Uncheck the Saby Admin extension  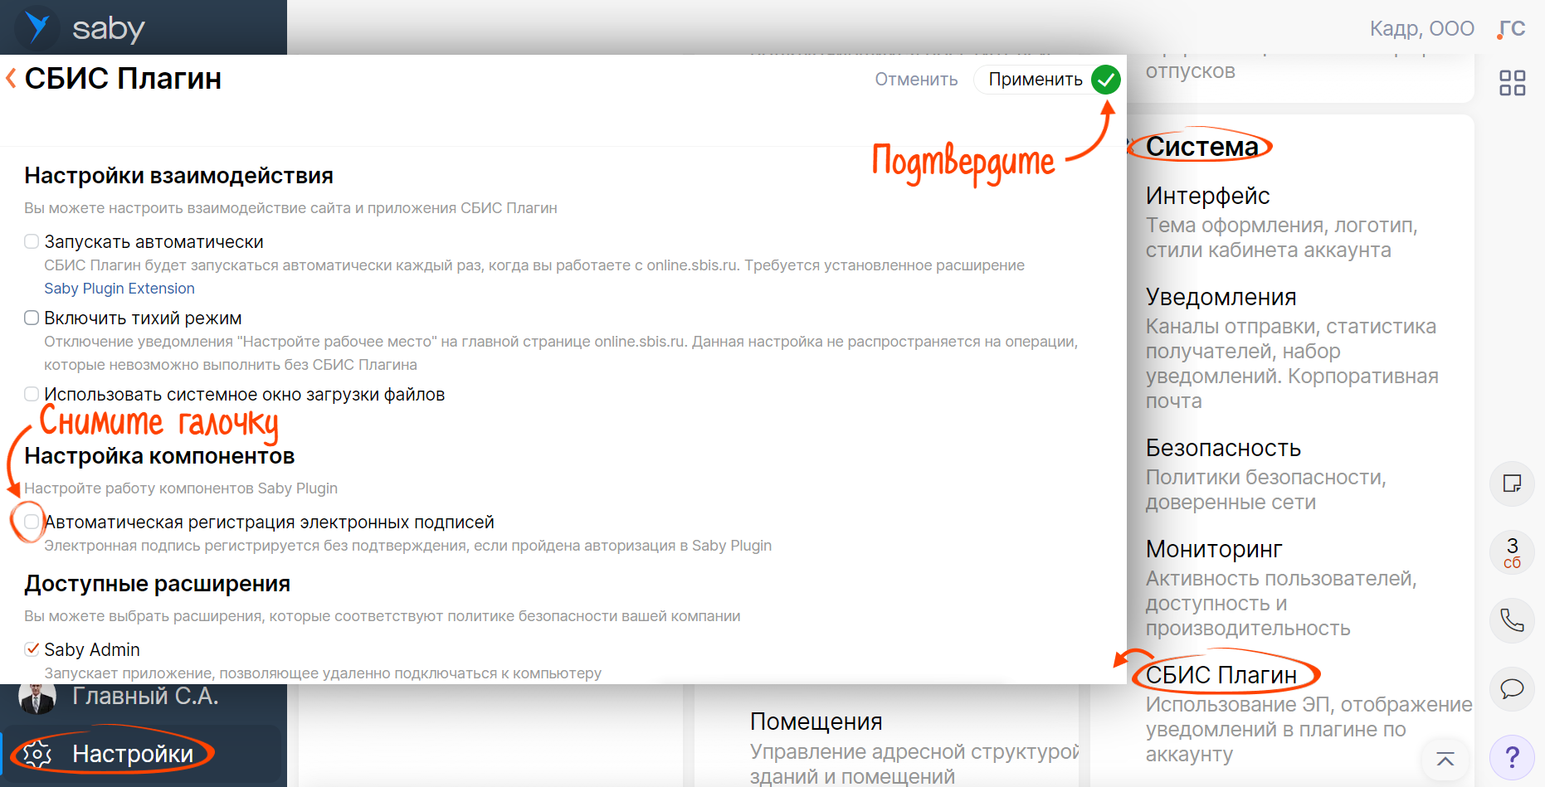32,649
